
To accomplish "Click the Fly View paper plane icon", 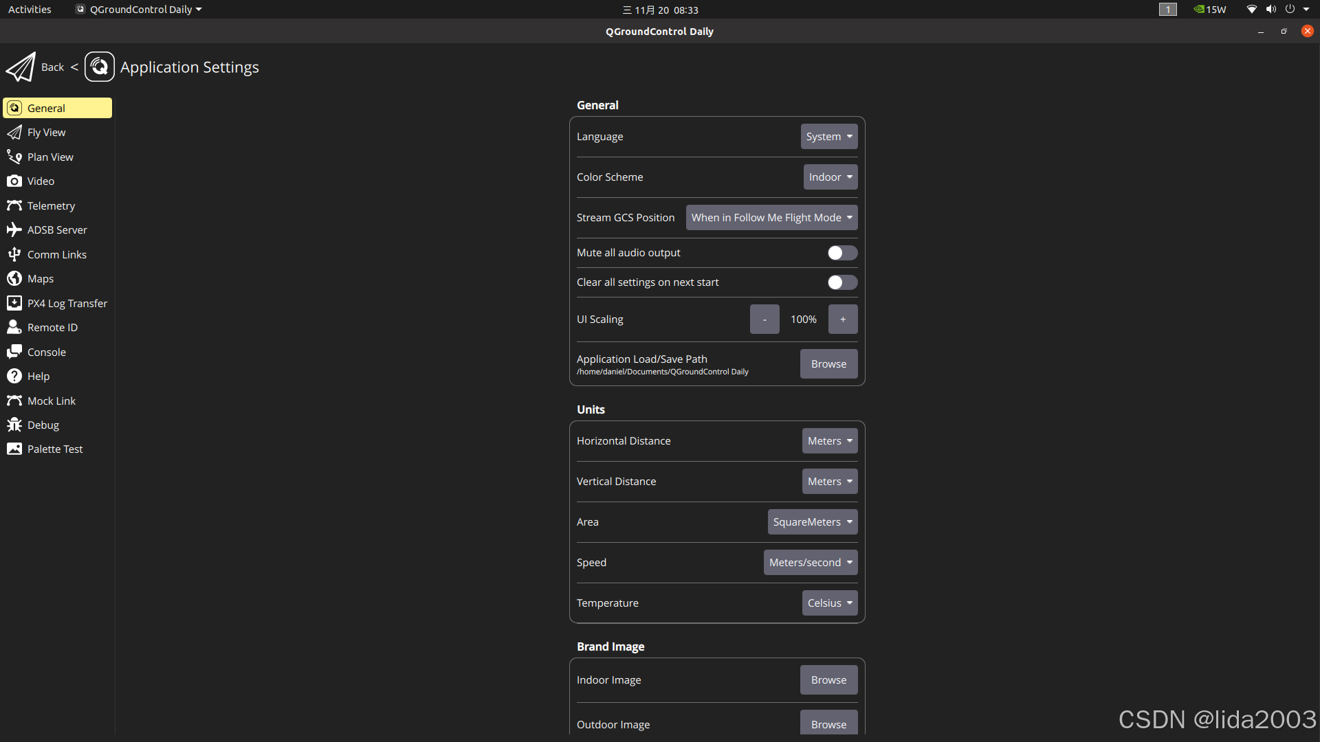I will [x=14, y=132].
